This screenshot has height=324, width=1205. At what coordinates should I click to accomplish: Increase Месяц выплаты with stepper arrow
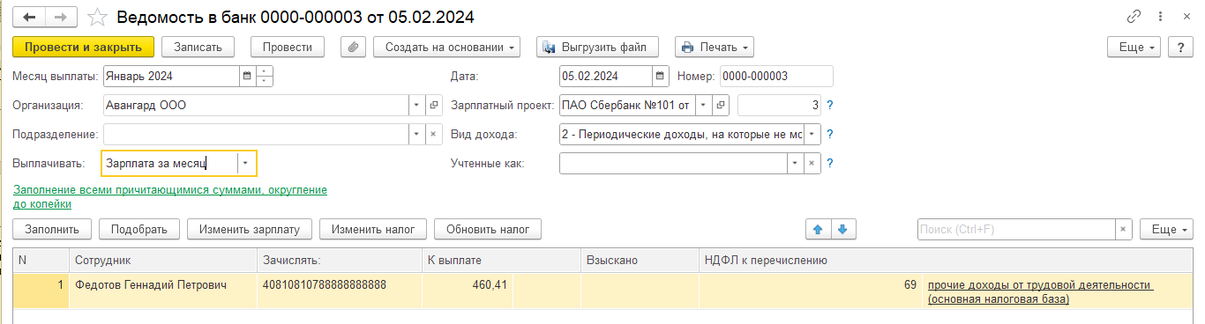(264, 71)
